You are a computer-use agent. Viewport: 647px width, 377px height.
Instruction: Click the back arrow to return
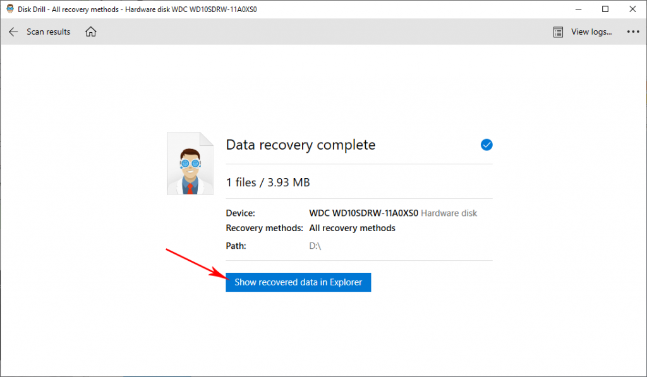(x=13, y=32)
